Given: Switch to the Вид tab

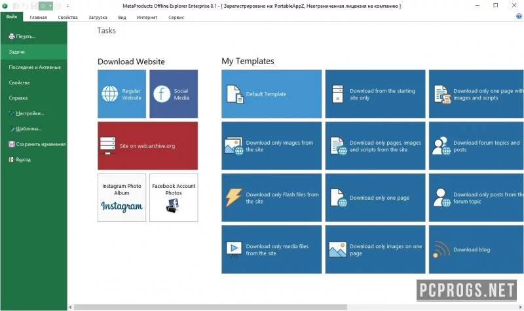Looking at the screenshot, I should pyautogui.click(x=122, y=18).
